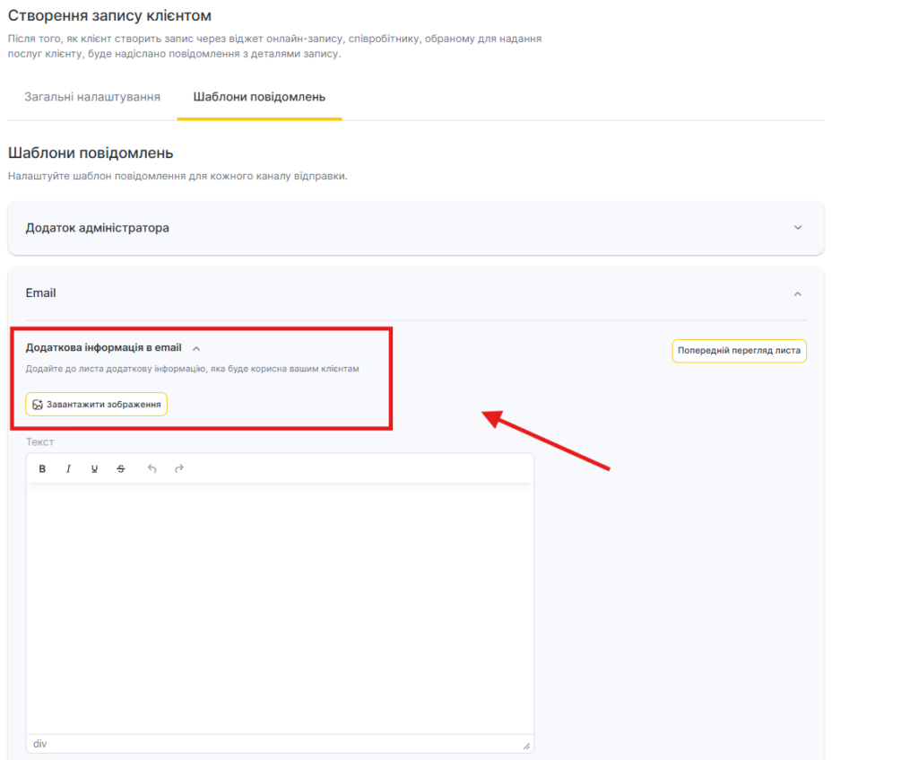Click the undo arrow in editor toolbar

[152, 468]
